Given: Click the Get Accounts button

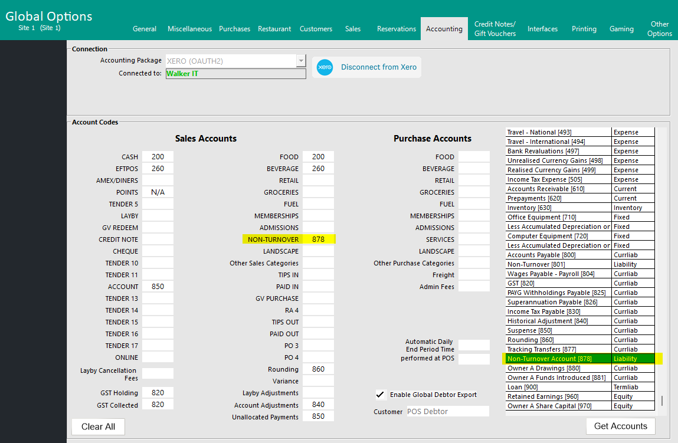Looking at the screenshot, I should pos(620,426).
